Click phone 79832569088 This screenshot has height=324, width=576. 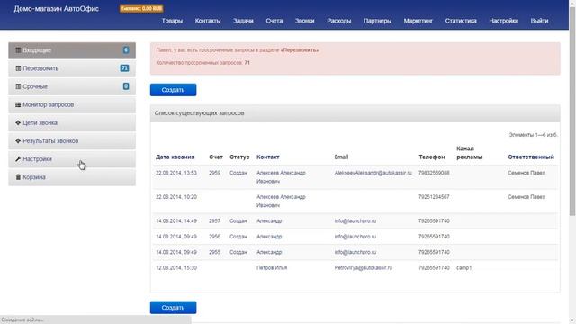pos(434,173)
